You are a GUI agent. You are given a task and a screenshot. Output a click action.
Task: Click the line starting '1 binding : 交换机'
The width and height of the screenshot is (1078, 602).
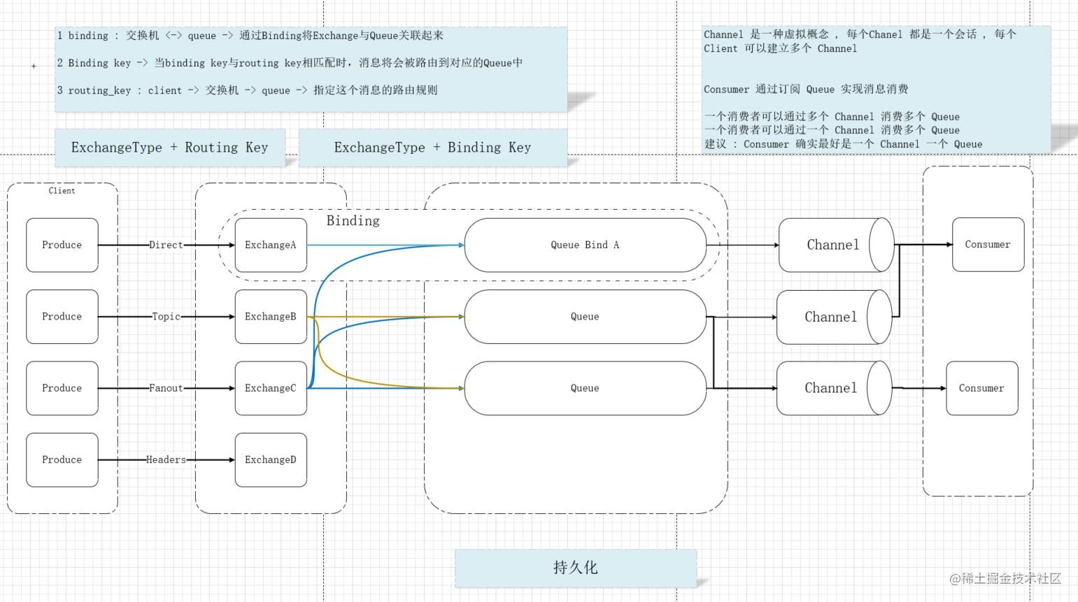(250, 36)
